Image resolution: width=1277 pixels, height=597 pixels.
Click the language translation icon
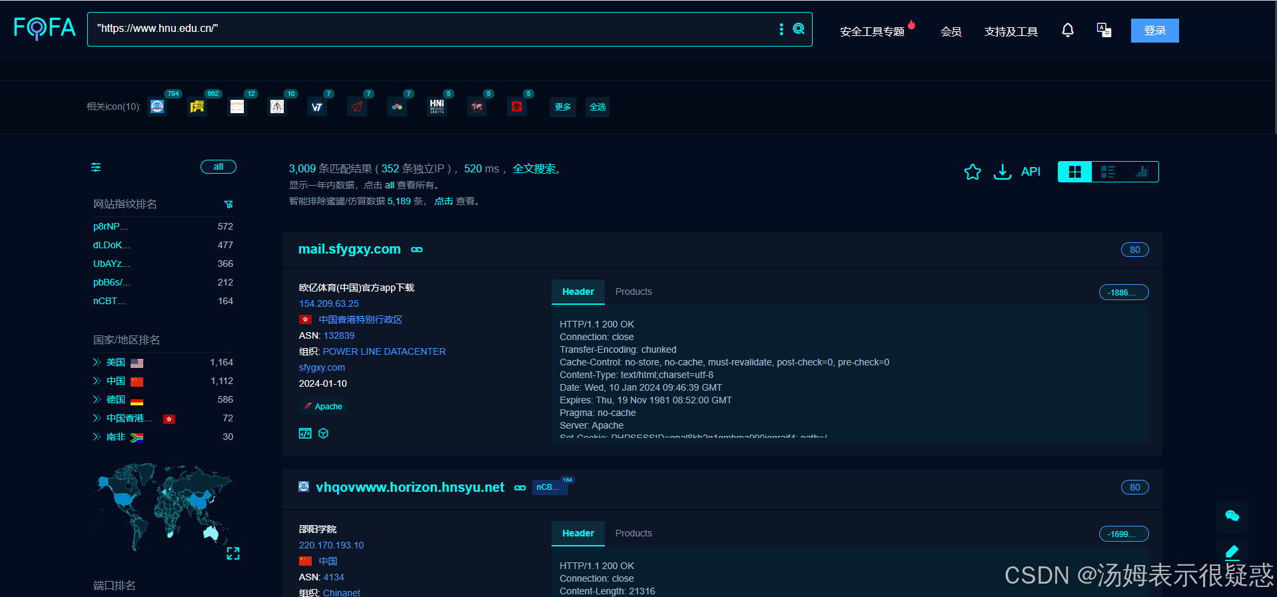1104,31
